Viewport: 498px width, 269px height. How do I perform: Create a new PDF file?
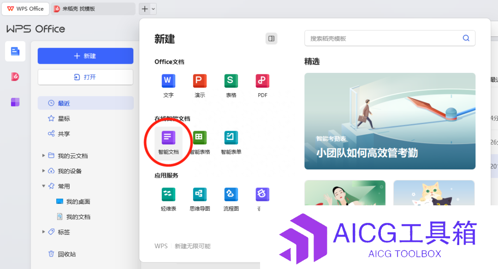pos(262,85)
